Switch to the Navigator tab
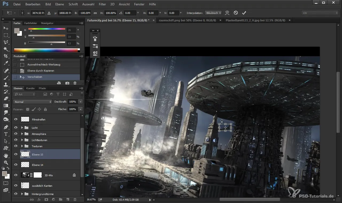Image resolution: width=342 pixels, height=203 pixels. (47, 23)
